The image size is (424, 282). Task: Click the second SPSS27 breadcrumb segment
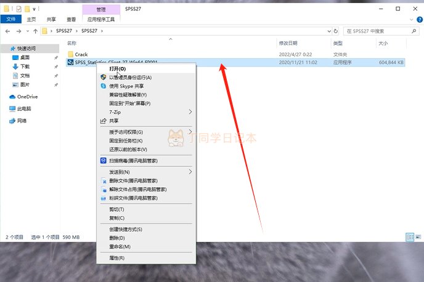click(89, 31)
